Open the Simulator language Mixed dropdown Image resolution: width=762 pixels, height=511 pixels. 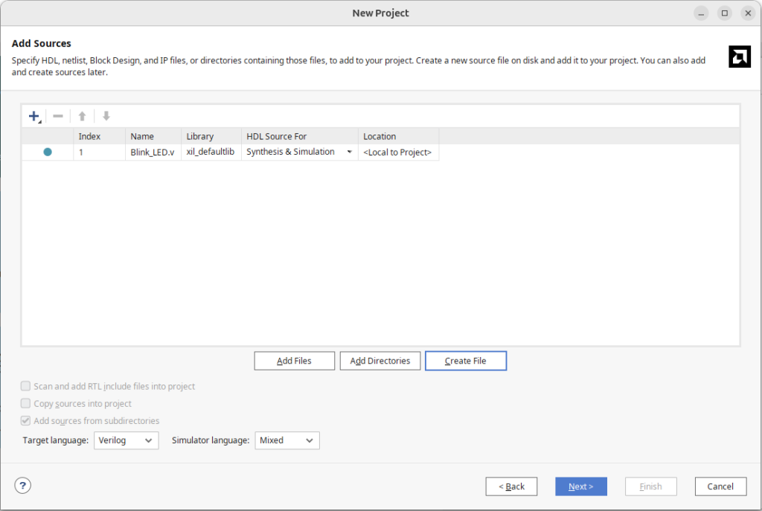[x=287, y=440]
